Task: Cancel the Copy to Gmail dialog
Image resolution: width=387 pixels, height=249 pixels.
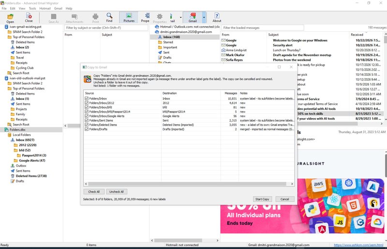Action: 284,199
